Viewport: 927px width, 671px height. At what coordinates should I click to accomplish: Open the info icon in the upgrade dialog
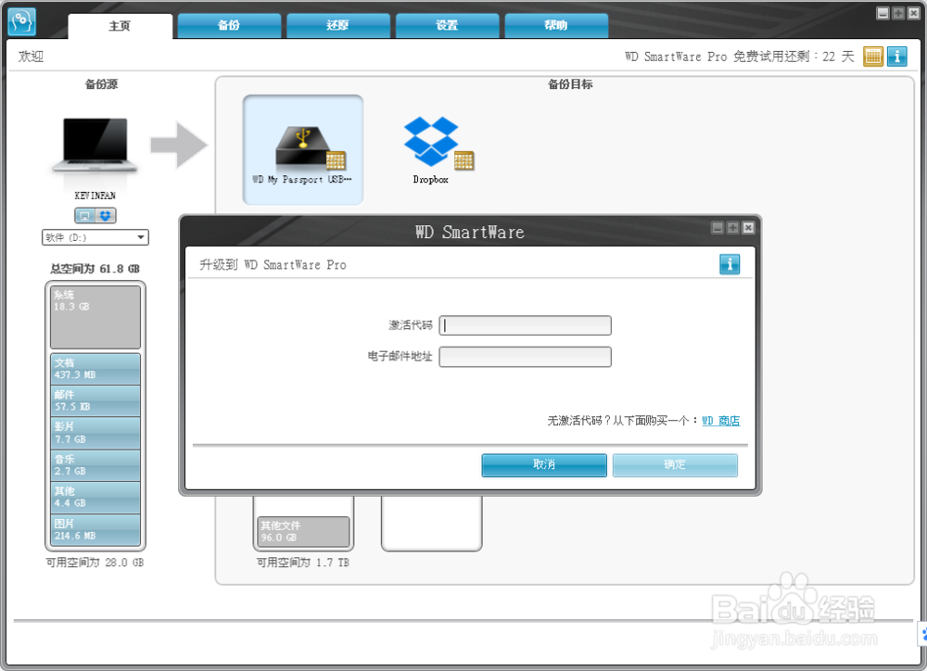pos(730,264)
